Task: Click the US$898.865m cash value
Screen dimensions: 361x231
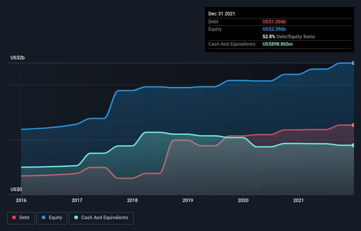Action: 277,44
